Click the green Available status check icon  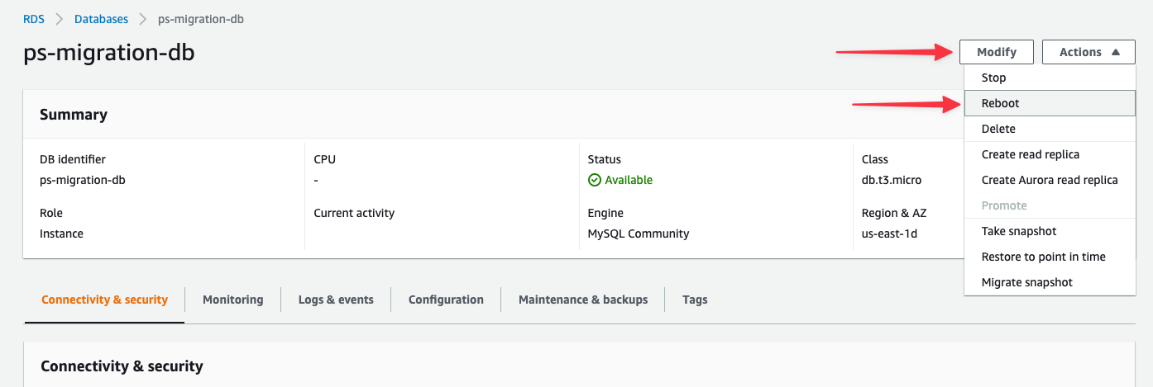594,180
